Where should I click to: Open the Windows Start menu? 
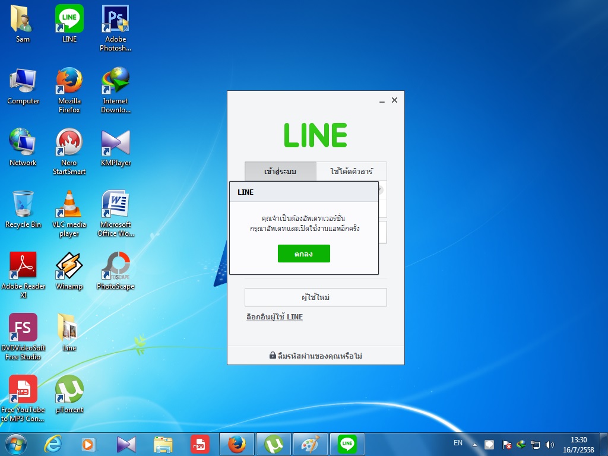click(16, 444)
